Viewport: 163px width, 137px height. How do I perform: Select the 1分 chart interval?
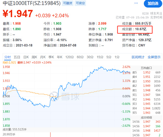pyautogui.click(x=117, y=57)
